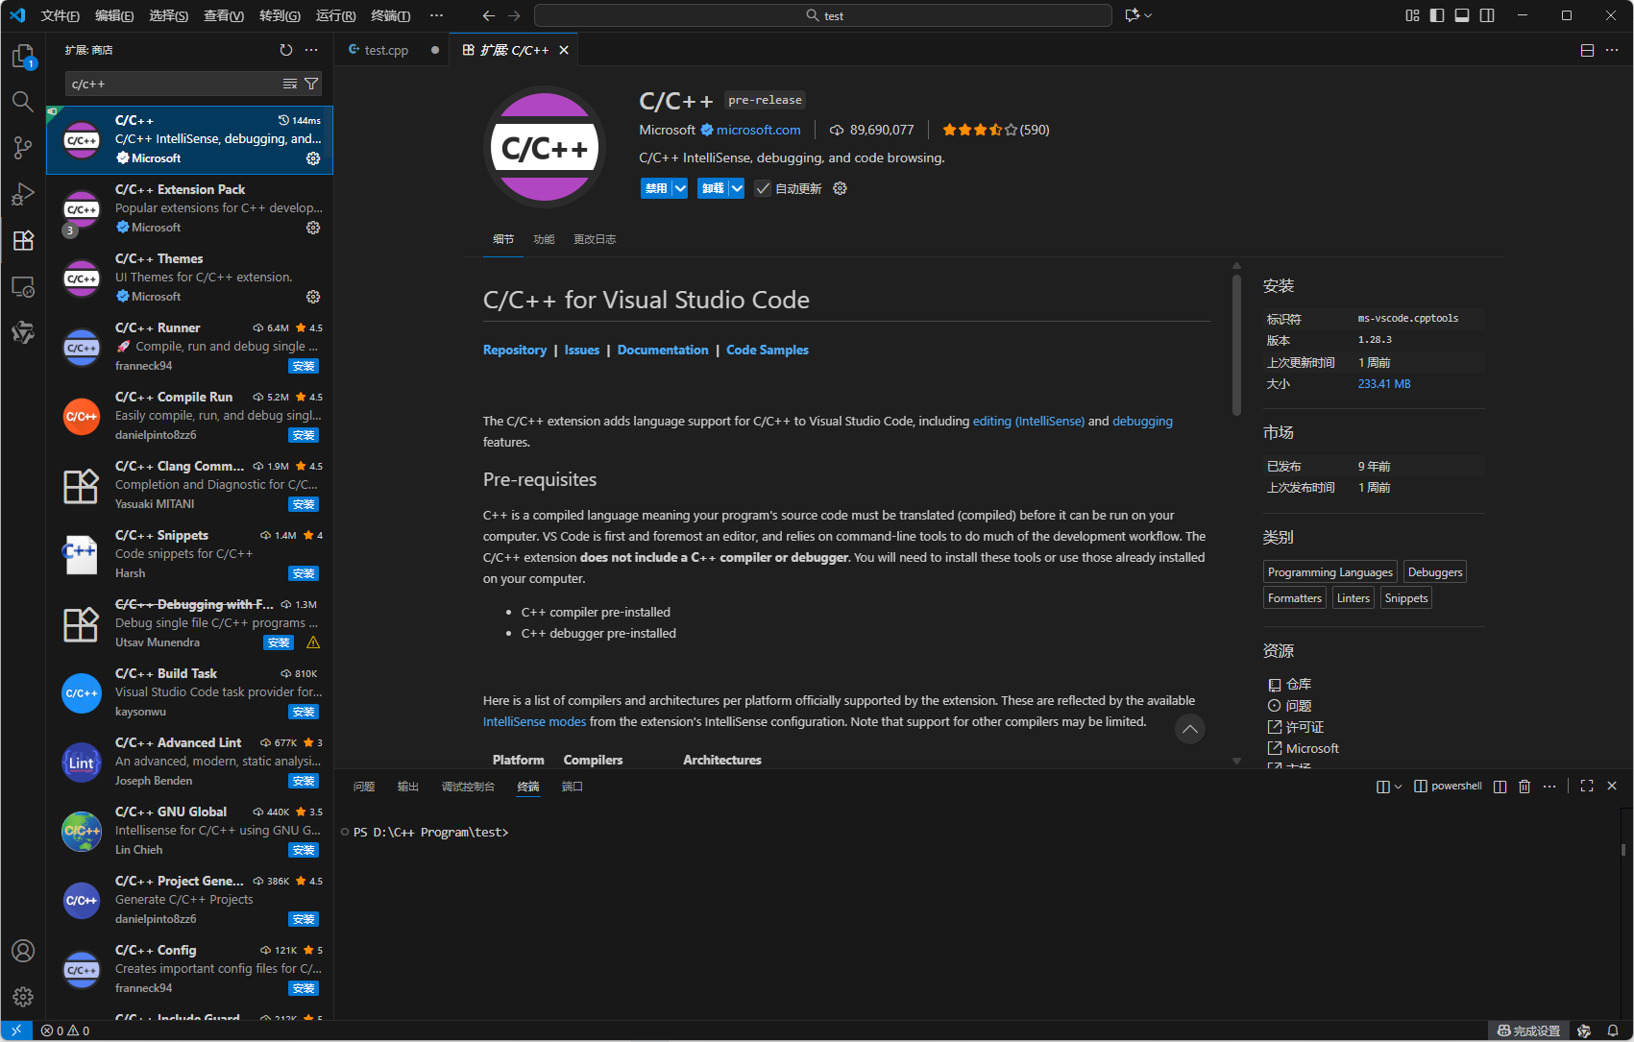Install the C/C++ Runner extension
The height and width of the screenshot is (1042, 1634).
(304, 366)
